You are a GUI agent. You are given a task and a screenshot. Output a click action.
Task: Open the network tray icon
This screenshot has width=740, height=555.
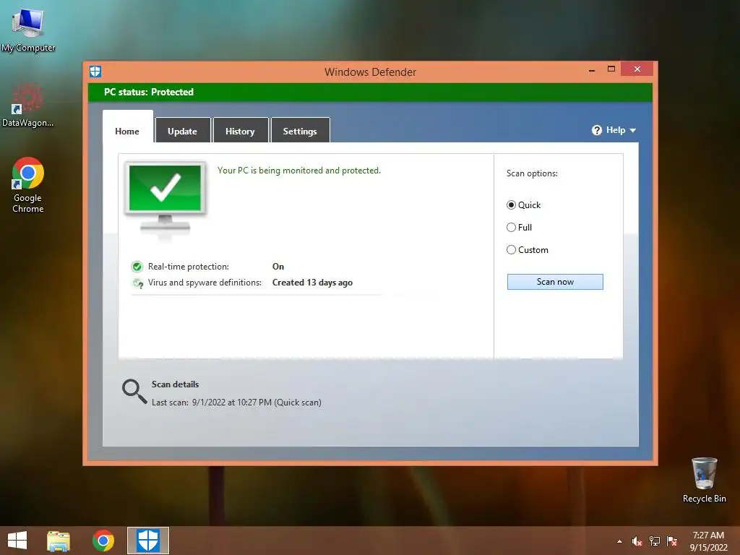pos(655,541)
